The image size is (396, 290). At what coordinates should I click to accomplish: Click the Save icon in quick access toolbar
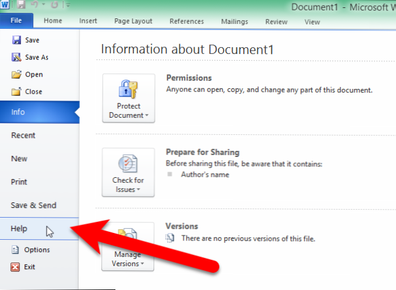(21, 4)
